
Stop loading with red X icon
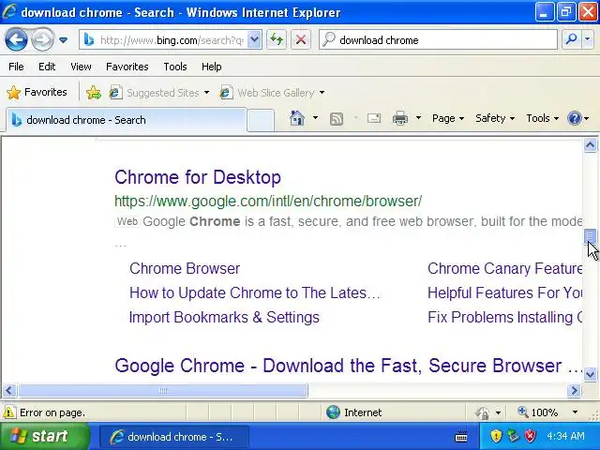tap(301, 39)
